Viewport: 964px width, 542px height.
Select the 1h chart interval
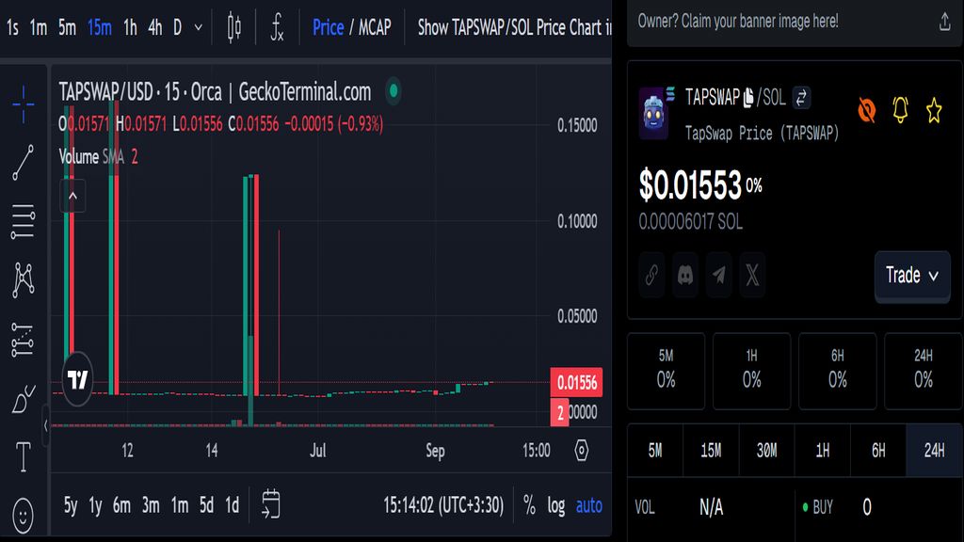130,27
